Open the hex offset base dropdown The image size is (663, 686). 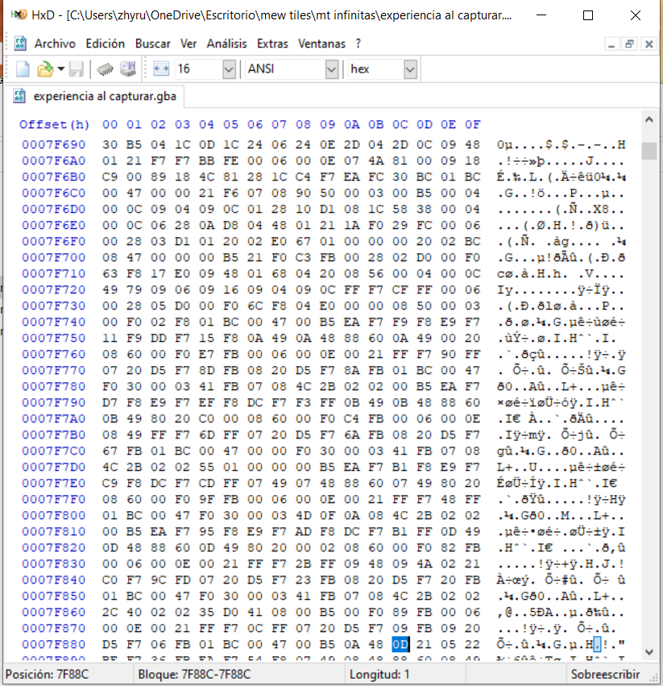click(x=410, y=69)
